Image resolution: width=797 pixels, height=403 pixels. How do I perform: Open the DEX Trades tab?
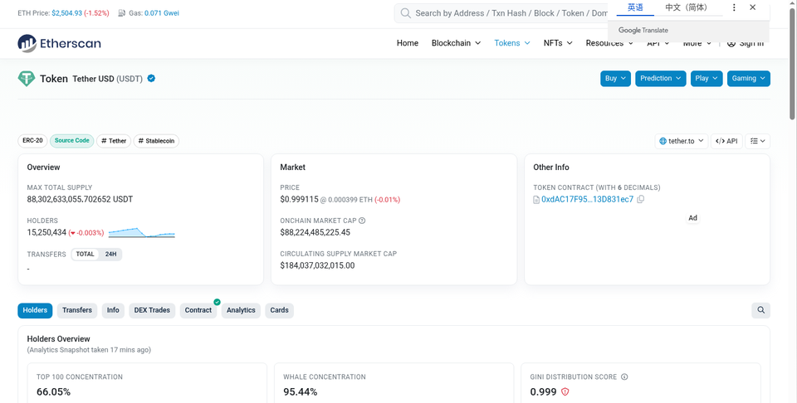(x=152, y=310)
